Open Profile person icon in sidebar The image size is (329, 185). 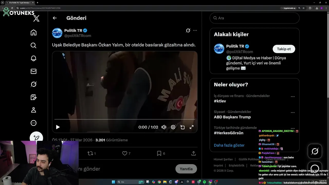coord(33,110)
